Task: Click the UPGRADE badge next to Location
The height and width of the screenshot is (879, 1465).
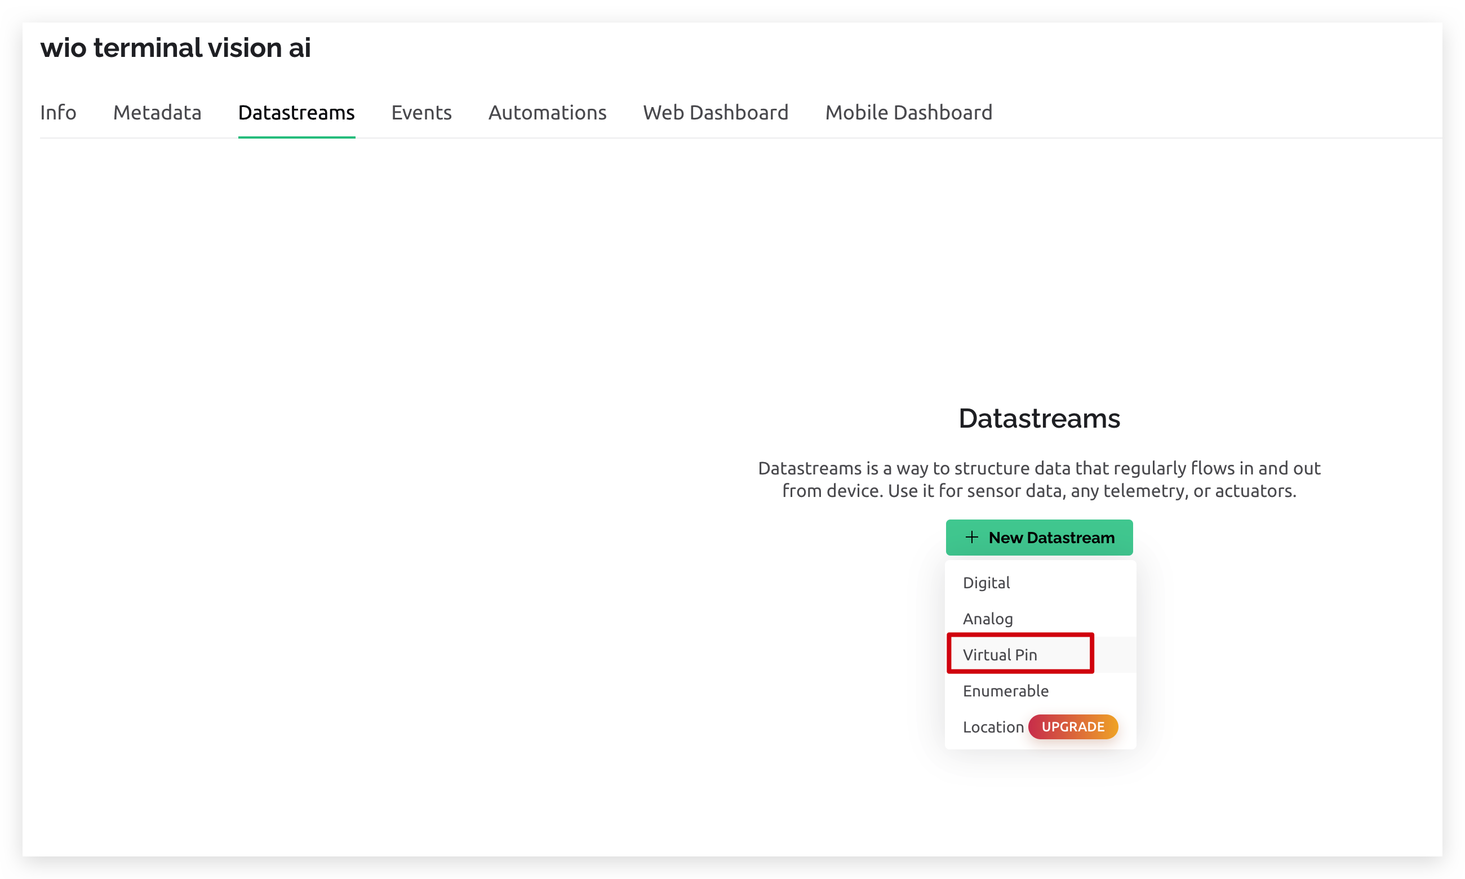Action: pos(1072,727)
